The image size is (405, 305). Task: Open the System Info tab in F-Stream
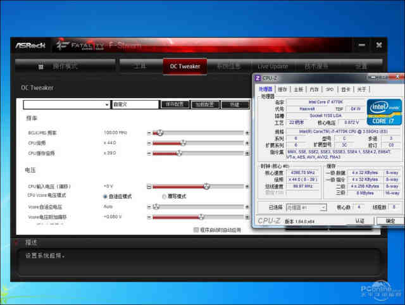click(229, 66)
